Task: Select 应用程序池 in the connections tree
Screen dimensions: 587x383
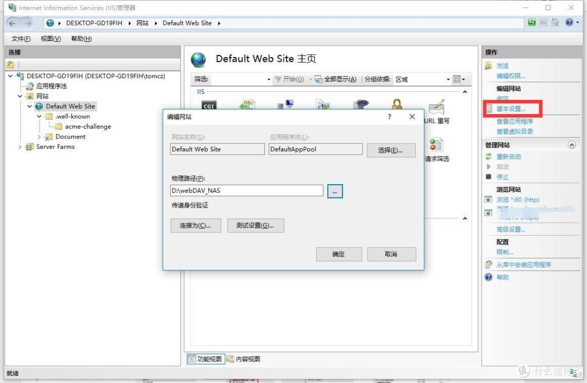Action: pyautogui.click(x=51, y=86)
